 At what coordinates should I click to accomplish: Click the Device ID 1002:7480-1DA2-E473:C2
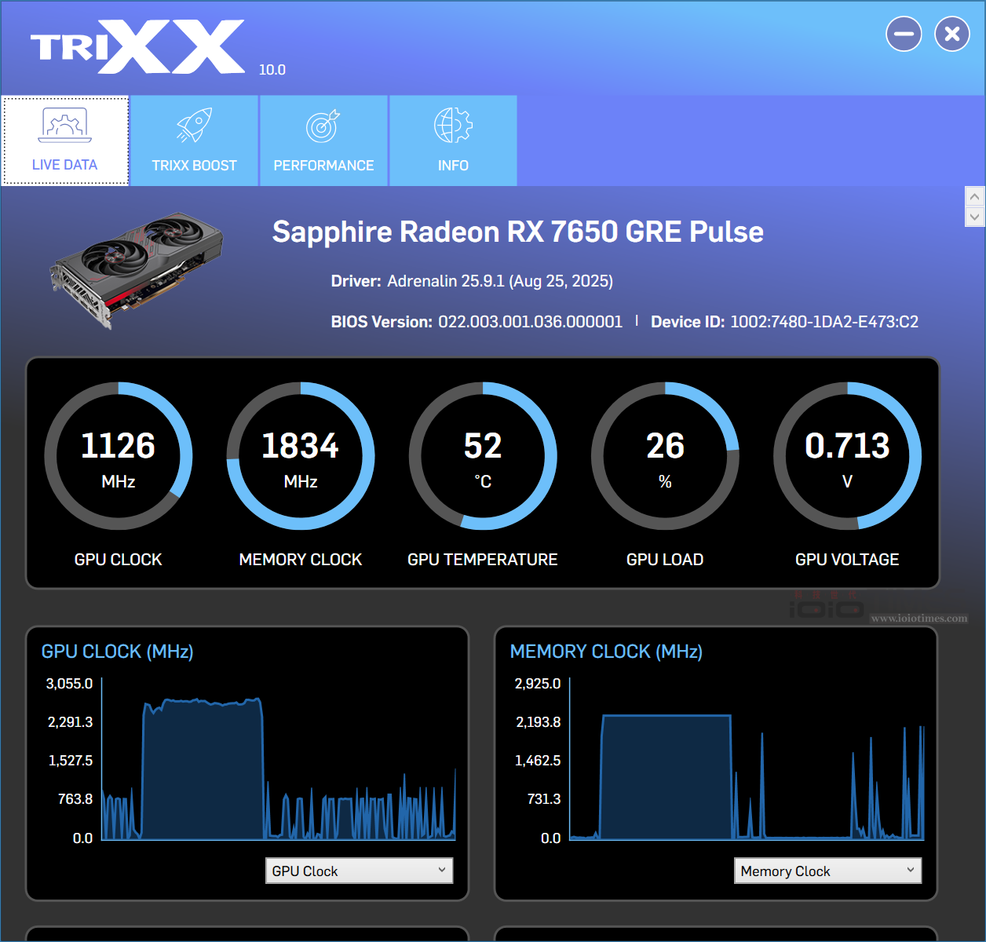[824, 322]
